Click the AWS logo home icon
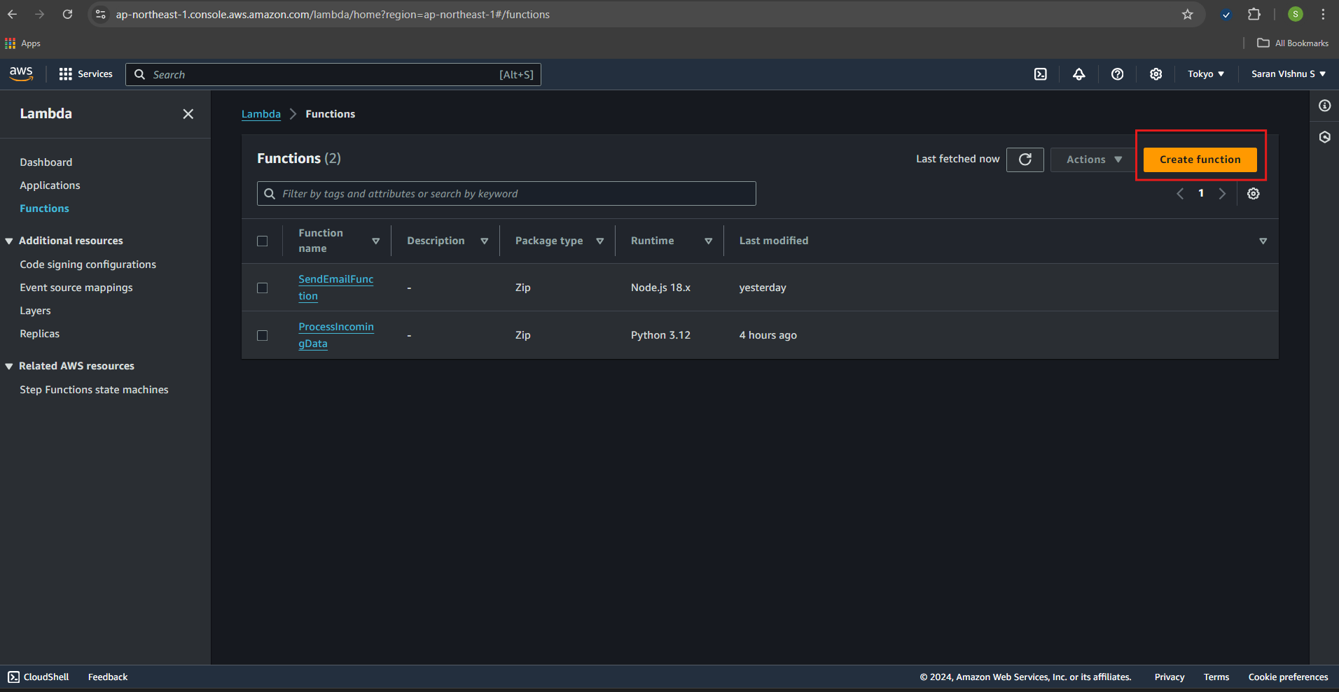The image size is (1339, 692). pyautogui.click(x=21, y=73)
